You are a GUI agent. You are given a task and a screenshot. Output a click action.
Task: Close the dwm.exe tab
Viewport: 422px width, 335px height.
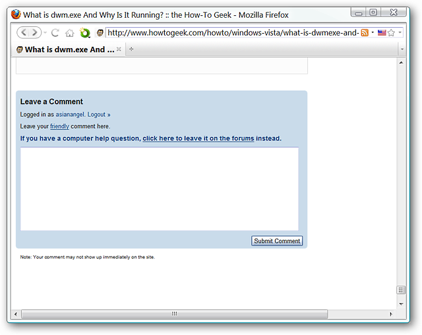pos(119,49)
